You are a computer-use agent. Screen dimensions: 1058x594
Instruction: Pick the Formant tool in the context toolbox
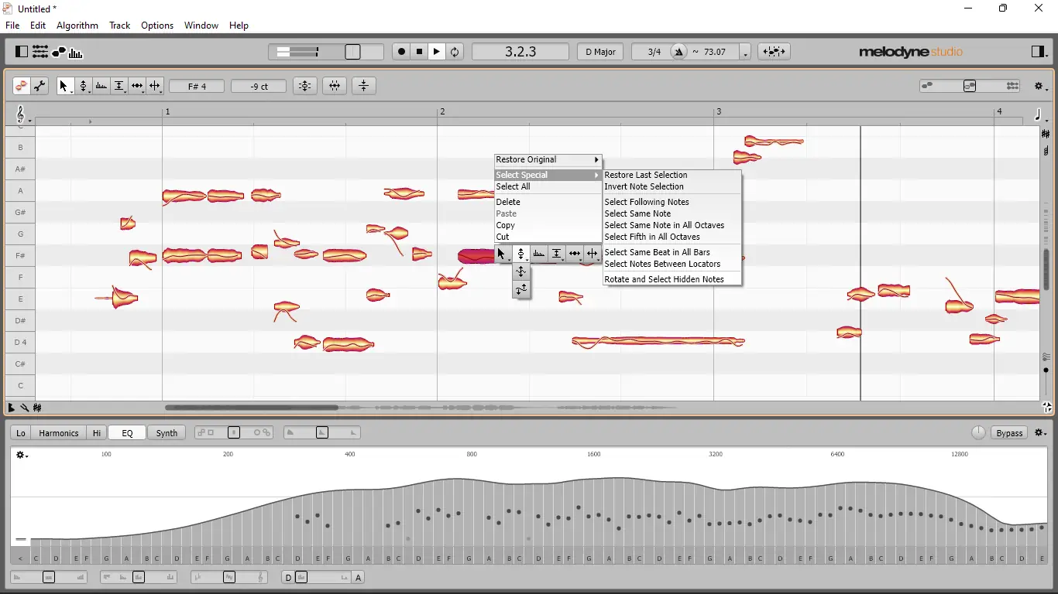tap(539, 254)
